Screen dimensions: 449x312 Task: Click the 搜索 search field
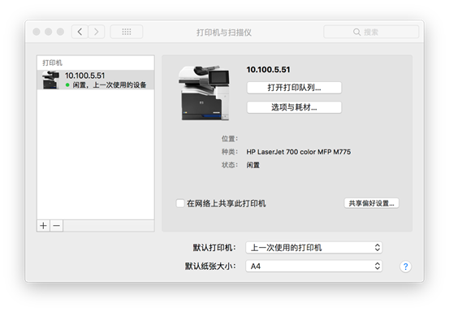371,32
